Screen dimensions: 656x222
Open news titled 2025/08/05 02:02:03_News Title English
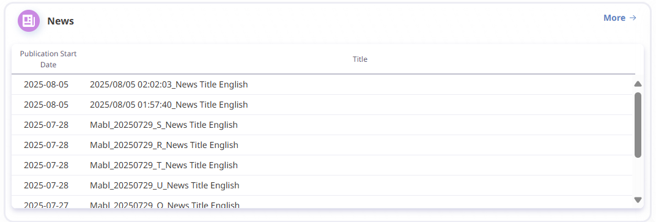169,84
